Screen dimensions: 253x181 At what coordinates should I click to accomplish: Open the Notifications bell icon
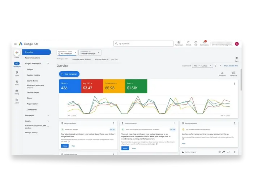point(204,42)
